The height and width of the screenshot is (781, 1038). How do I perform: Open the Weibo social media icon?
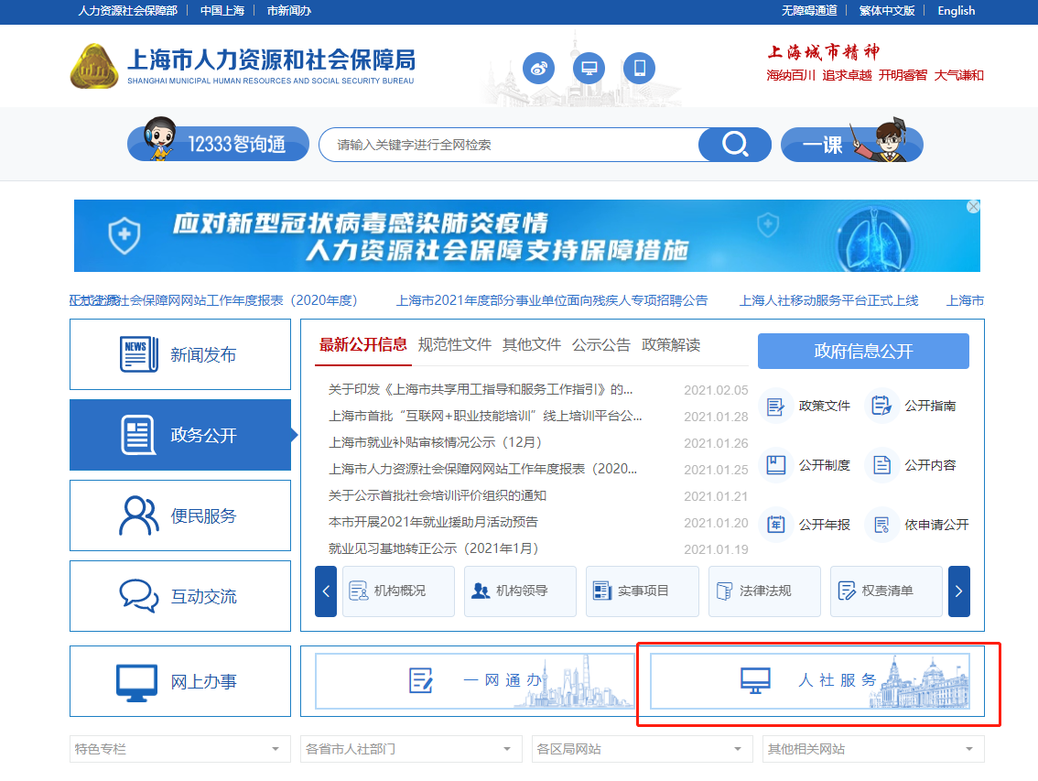point(538,67)
